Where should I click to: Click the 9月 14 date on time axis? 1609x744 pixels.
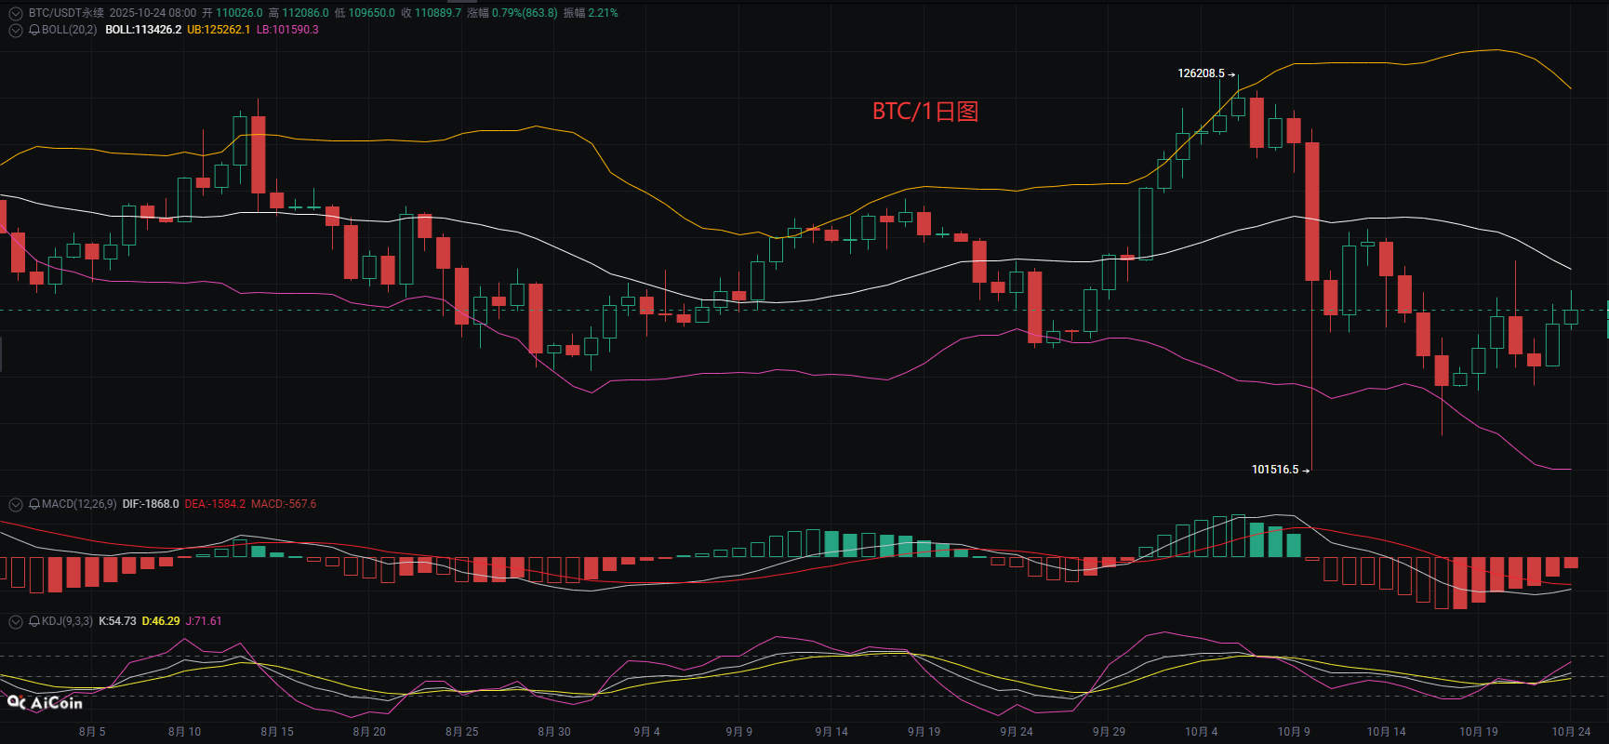[x=831, y=732]
